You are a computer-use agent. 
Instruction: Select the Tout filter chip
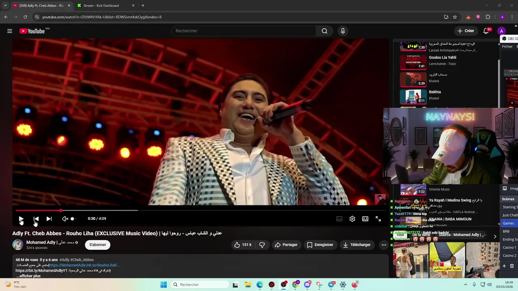pos(400,235)
